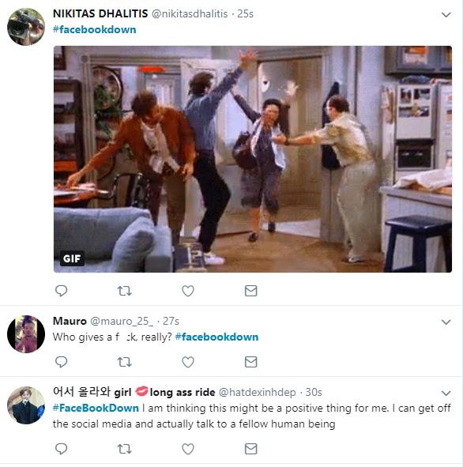Retweet the hatdexinhdep tweet
Viewport: 463px width, 467px height.
[x=125, y=449]
